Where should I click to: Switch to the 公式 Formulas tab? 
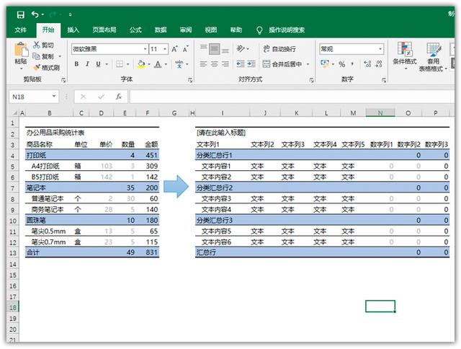pyautogui.click(x=135, y=30)
